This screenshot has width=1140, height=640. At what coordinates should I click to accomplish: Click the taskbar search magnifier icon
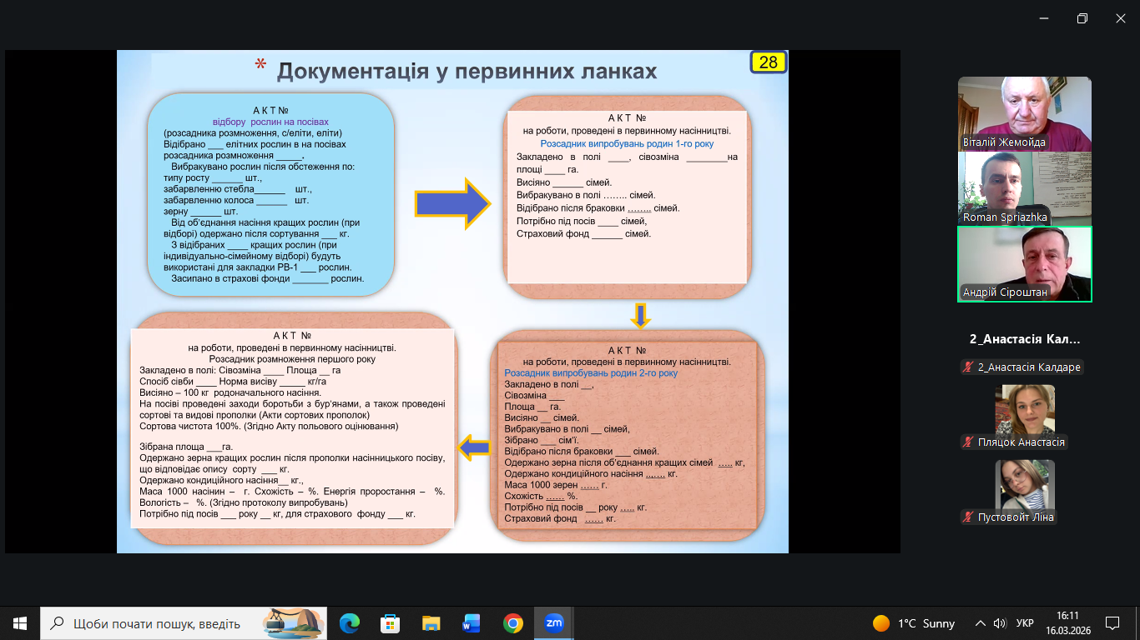pos(57,623)
